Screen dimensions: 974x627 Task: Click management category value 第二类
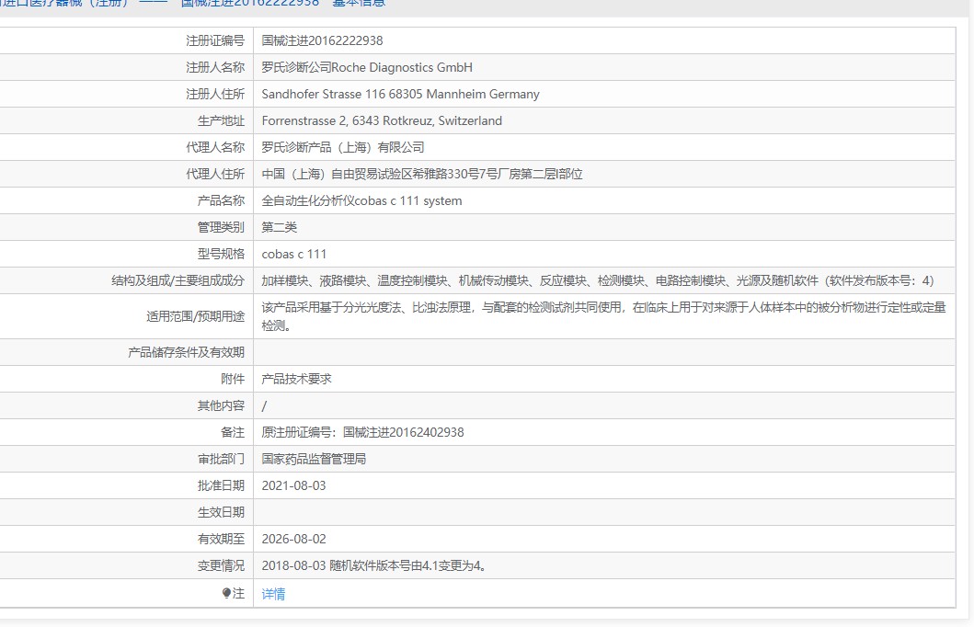pos(279,227)
